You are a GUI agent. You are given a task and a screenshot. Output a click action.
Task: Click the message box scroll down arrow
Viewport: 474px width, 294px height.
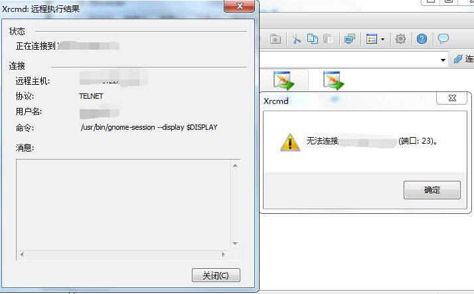[235, 243]
